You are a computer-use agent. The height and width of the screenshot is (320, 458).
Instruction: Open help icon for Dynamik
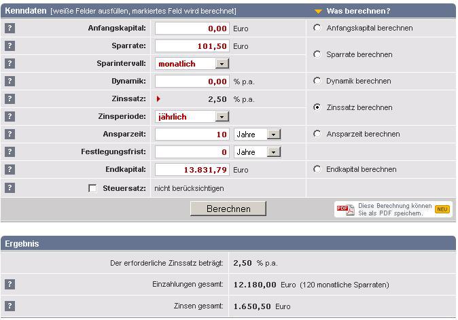pos(10,81)
